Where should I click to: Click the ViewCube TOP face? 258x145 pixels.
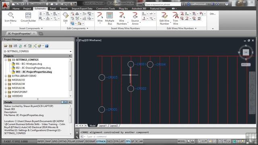pyautogui.click(x=246, y=52)
